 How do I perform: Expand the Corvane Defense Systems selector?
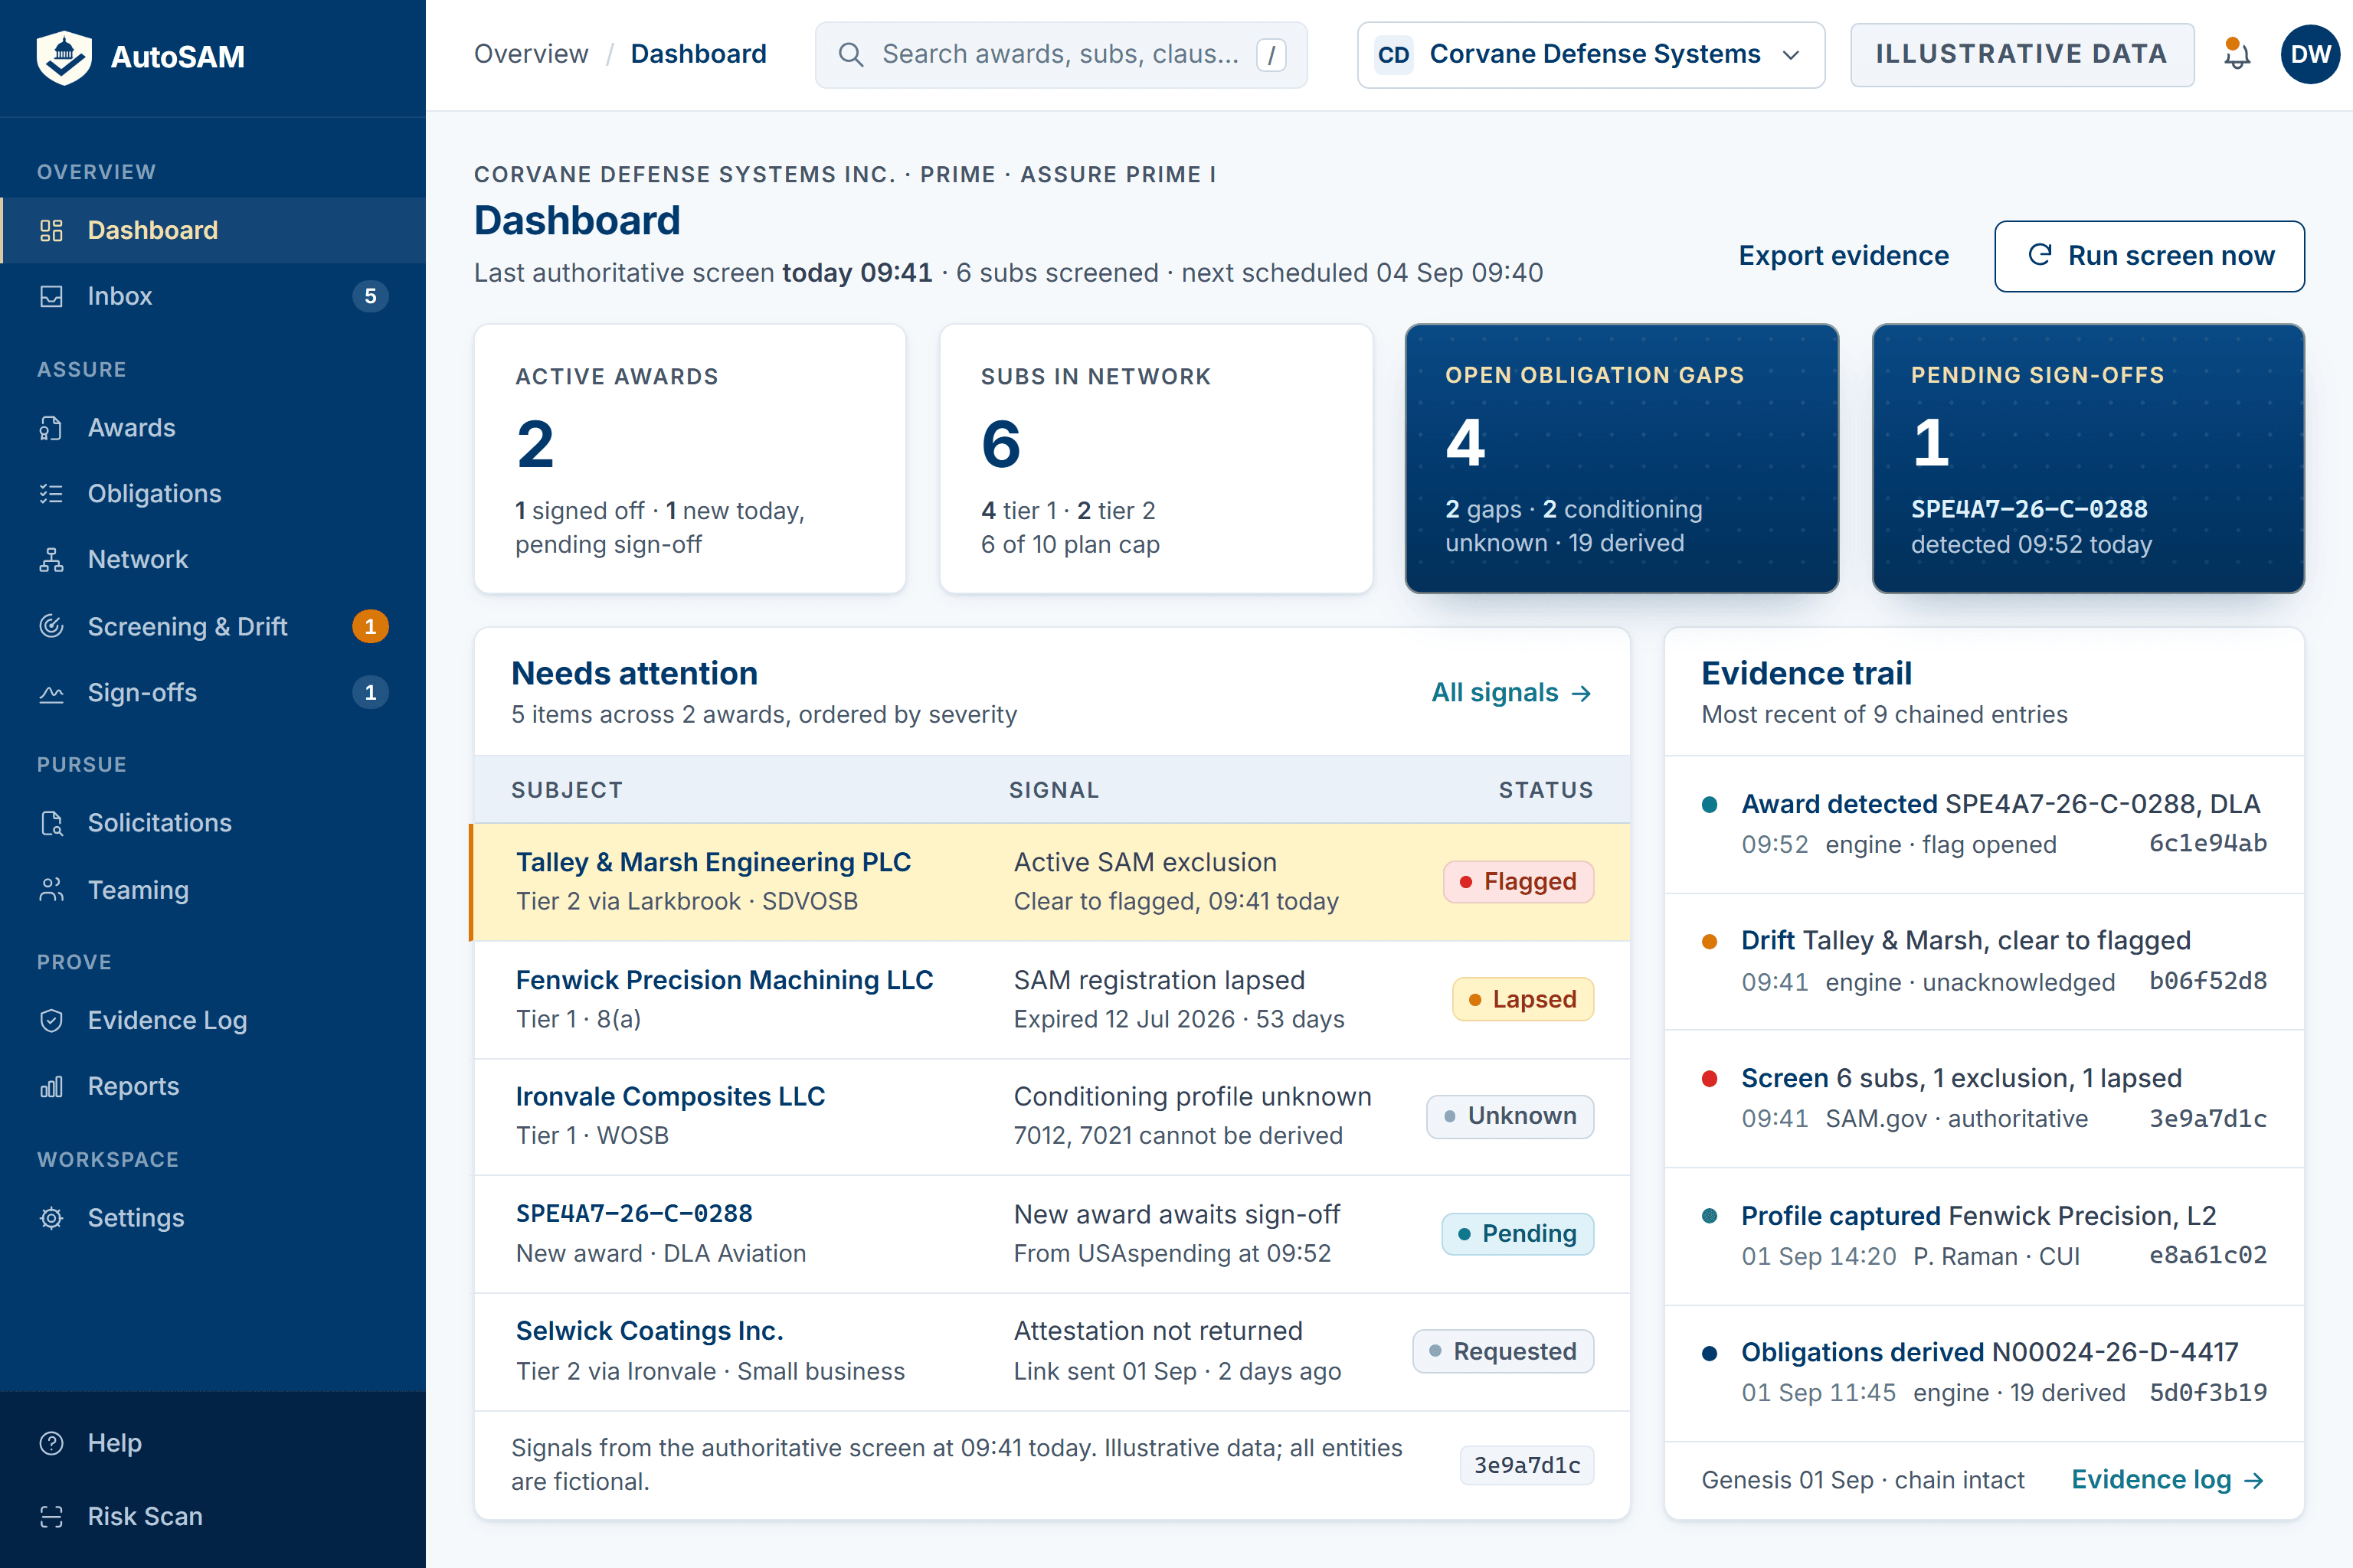pos(1591,55)
